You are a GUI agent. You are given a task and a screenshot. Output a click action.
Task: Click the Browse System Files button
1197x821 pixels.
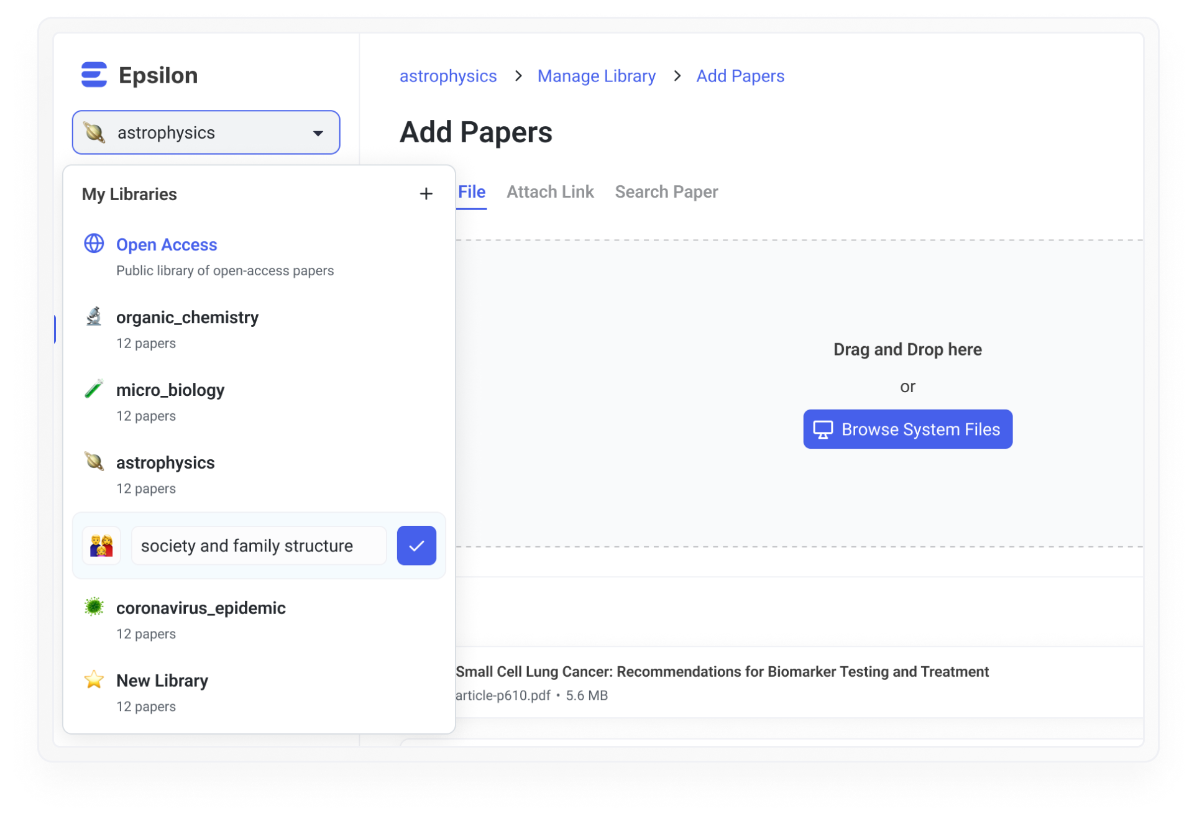click(907, 429)
